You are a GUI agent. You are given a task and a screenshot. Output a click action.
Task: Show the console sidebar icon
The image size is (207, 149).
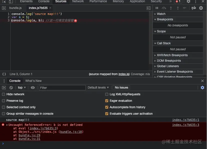[4, 88]
